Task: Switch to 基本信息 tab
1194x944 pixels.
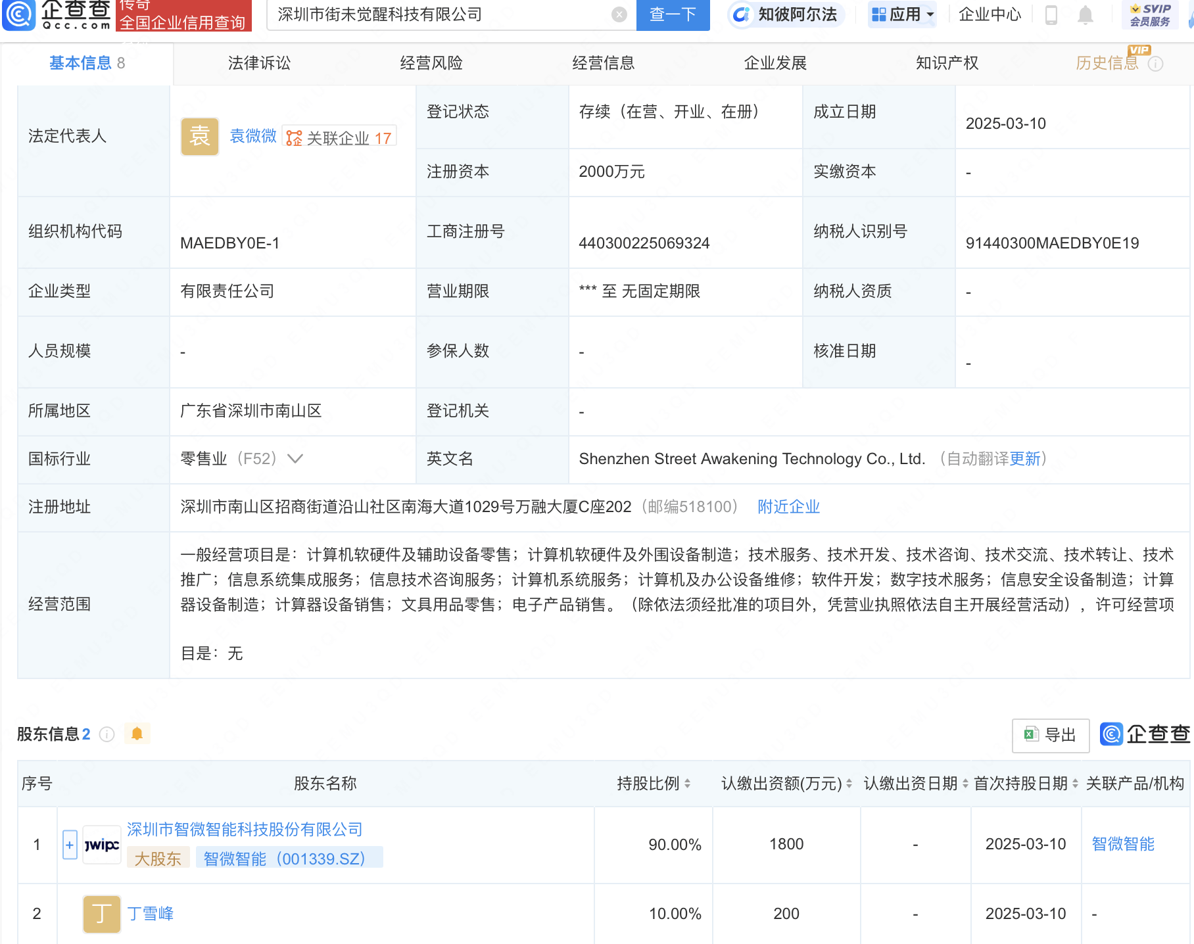Action: tap(87, 63)
